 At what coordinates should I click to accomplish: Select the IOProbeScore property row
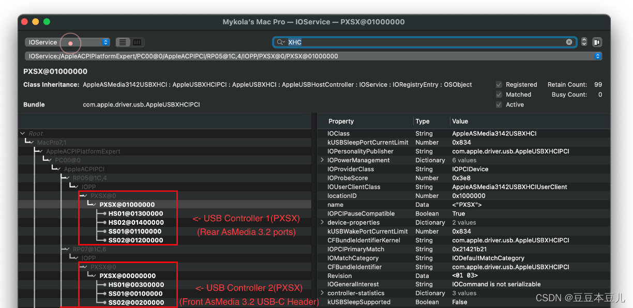point(464,178)
